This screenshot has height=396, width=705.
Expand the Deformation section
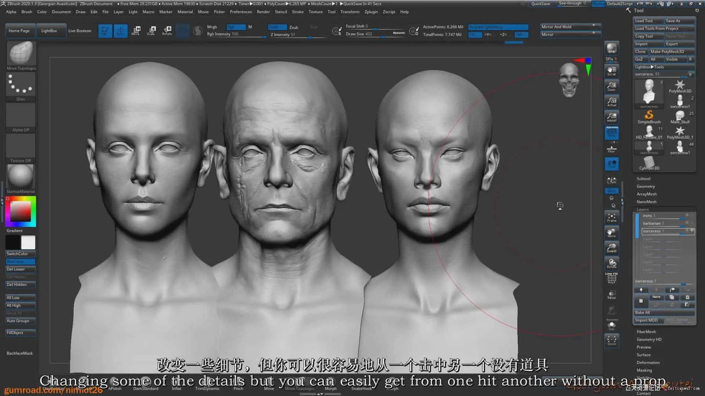coord(648,363)
